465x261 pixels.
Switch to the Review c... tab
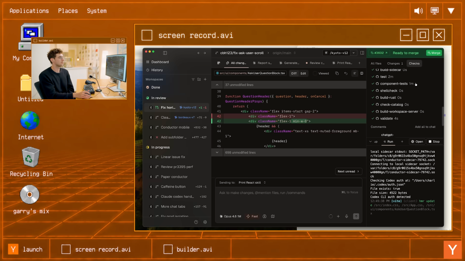point(315,63)
